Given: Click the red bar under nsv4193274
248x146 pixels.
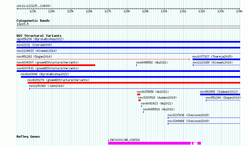Looking at the screenshot, I should 134,83.
